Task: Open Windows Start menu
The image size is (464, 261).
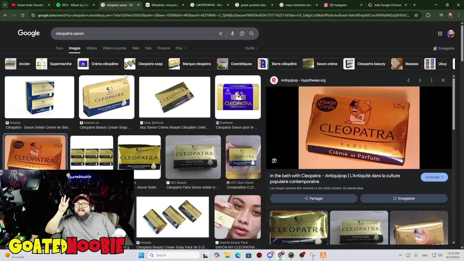Action: 141,255
